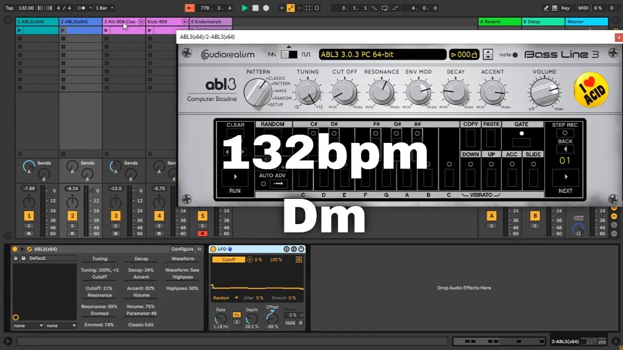The width and height of the screenshot is (623, 350).
Task: Open MIDI mapping mode
Action: (583, 8)
